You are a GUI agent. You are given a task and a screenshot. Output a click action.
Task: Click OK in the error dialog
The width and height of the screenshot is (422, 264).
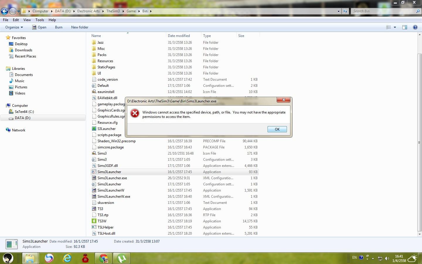point(277,129)
